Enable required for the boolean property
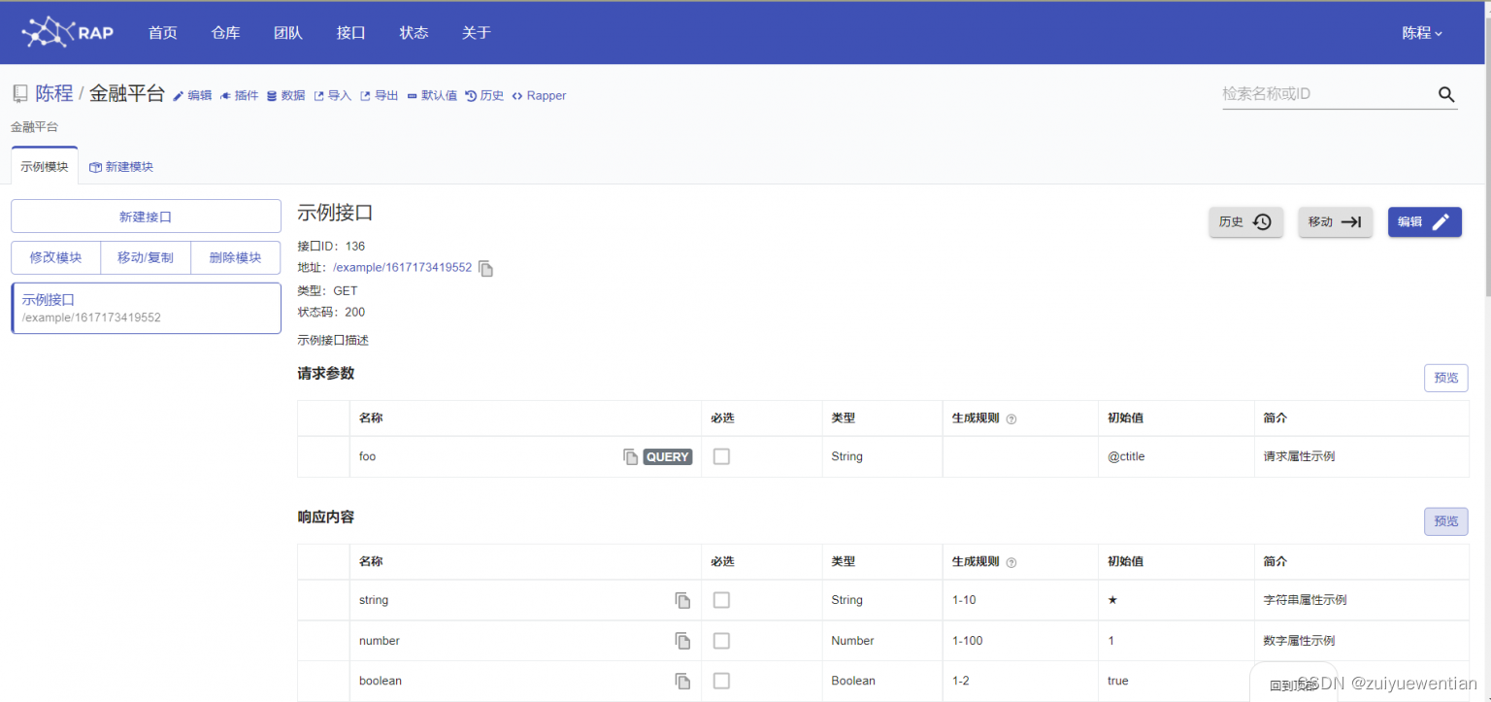The image size is (1491, 702). 721,681
